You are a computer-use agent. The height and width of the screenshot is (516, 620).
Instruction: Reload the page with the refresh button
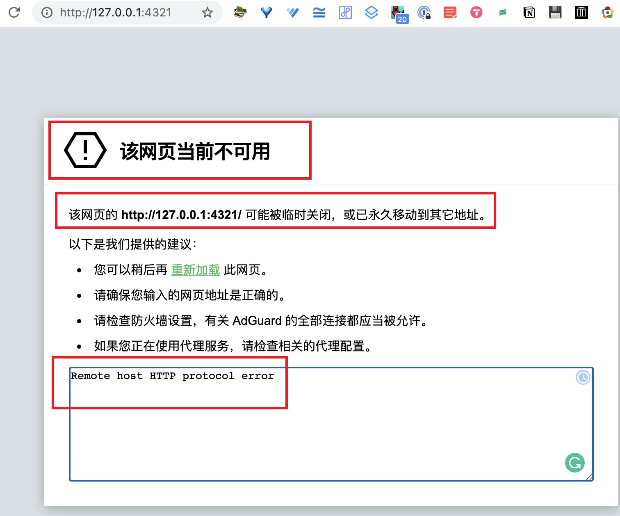14,12
